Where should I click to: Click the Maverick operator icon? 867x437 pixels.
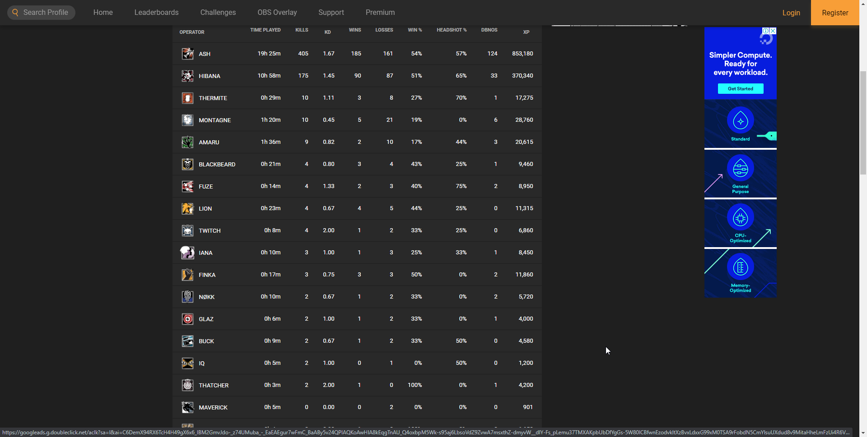(187, 407)
